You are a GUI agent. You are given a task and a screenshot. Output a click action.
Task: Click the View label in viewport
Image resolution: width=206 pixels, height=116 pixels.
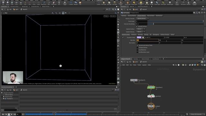[6, 13]
